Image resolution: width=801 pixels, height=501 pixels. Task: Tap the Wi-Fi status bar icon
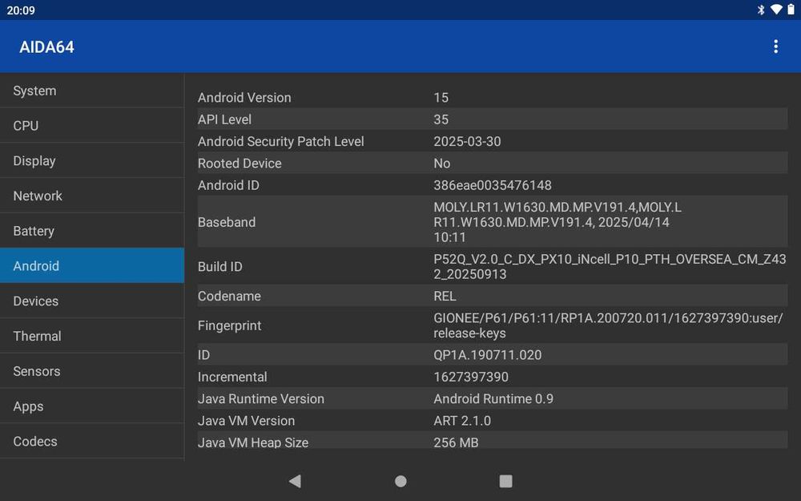776,10
